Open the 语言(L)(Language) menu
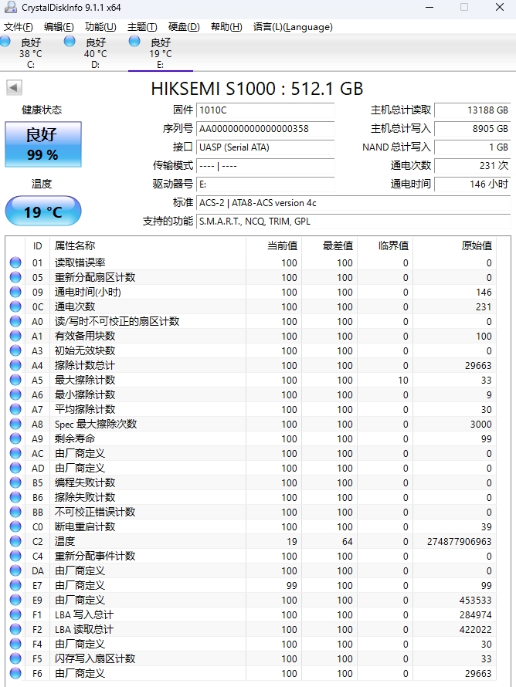This screenshot has height=687, width=516. pyautogui.click(x=293, y=27)
